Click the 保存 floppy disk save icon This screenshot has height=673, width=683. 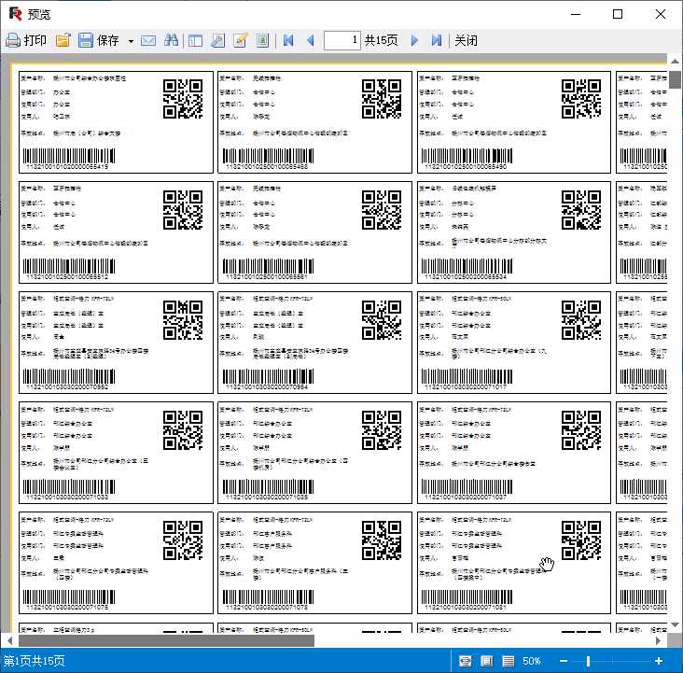point(86,40)
